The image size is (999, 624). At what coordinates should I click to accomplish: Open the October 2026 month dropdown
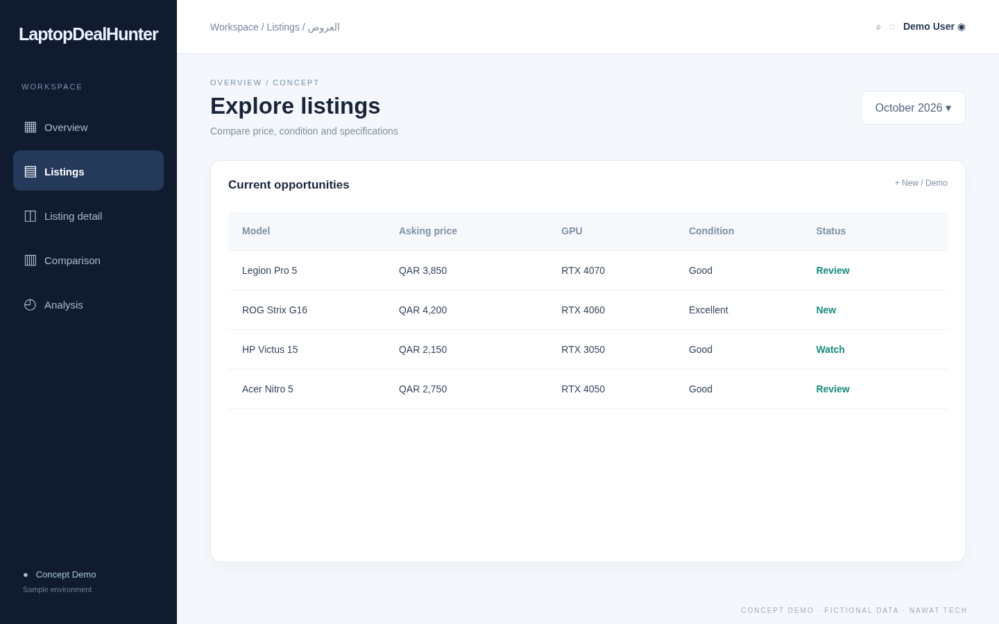pyautogui.click(x=913, y=108)
